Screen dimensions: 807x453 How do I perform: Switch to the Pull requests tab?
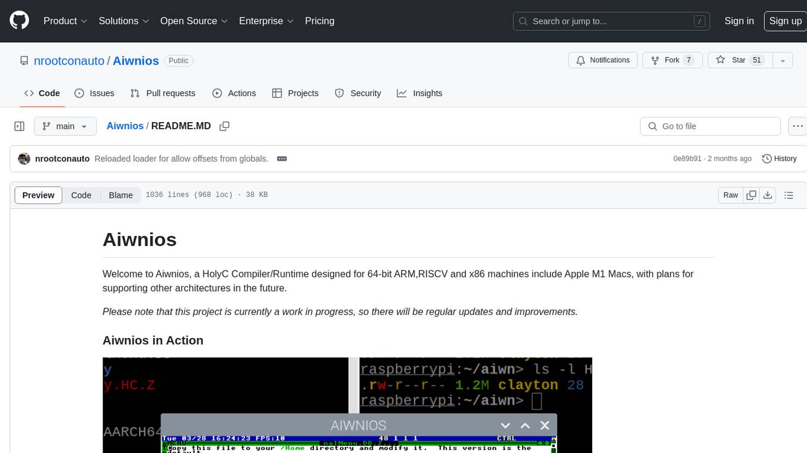tap(163, 93)
